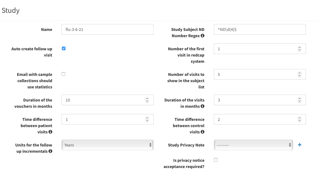Click the Name input field containing flu-3-6-21

(x=107, y=29)
